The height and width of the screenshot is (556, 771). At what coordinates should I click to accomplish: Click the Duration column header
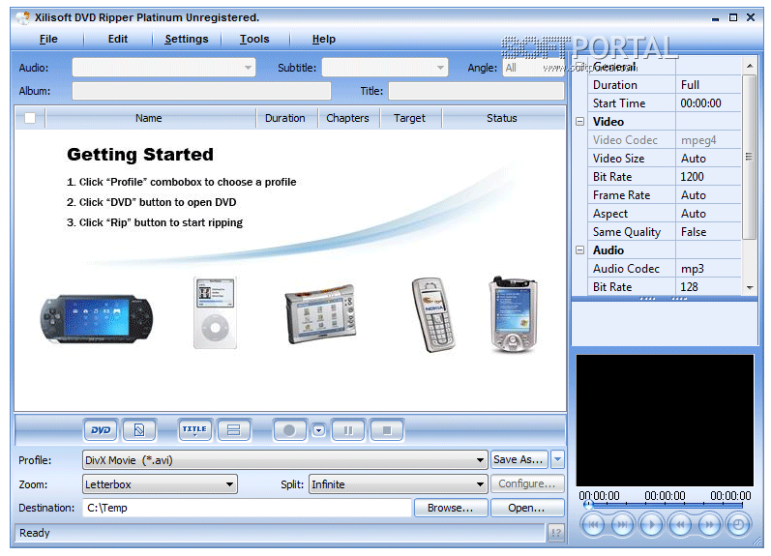pos(286,118)
